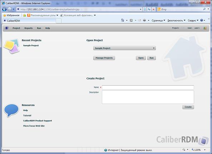
Task: Click the Manage Projects button
Action: (104, 58)
